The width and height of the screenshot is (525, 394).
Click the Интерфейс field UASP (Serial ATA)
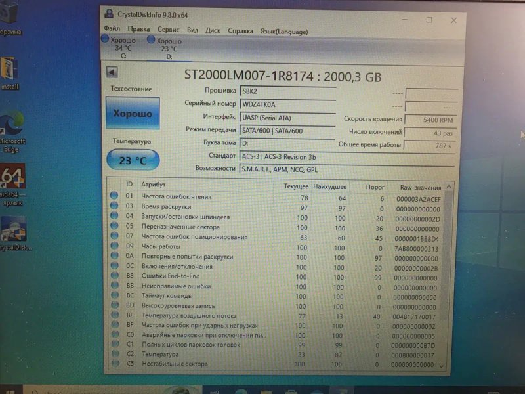pyautogui.click(x=288, y=118)
